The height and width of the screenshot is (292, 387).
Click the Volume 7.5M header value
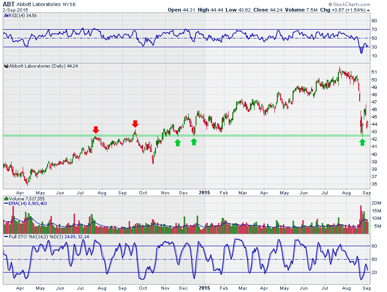[x=301, y=10]
